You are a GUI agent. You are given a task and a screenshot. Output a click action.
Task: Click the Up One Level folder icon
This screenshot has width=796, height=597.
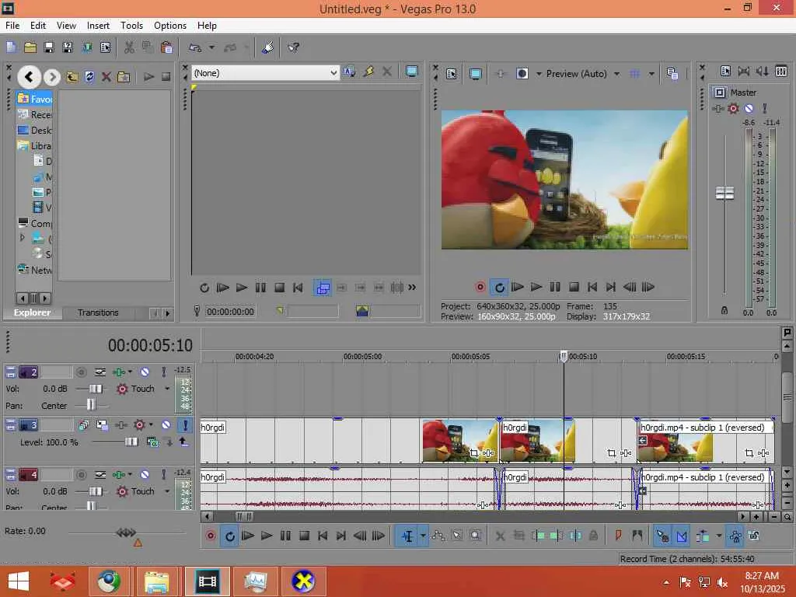coord(72,77)
